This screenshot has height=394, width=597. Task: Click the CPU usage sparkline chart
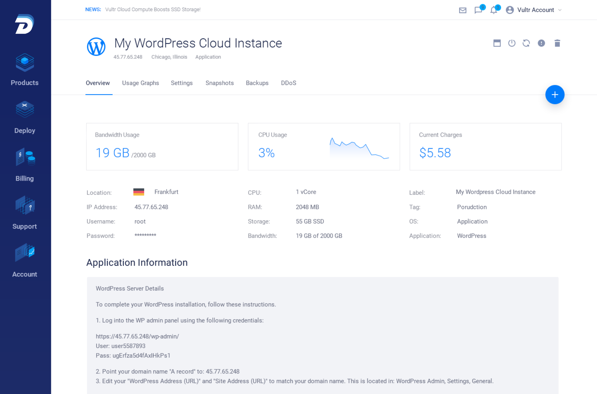(x=359, y=149)
